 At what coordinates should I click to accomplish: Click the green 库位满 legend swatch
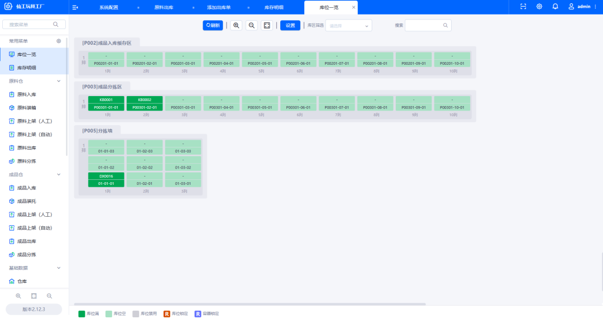click(82, 313)
